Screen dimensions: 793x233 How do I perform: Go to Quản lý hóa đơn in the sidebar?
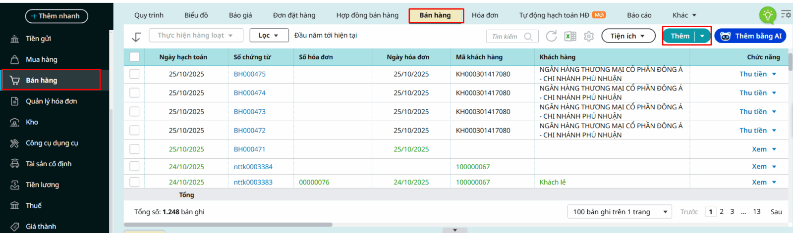[51, 101]
